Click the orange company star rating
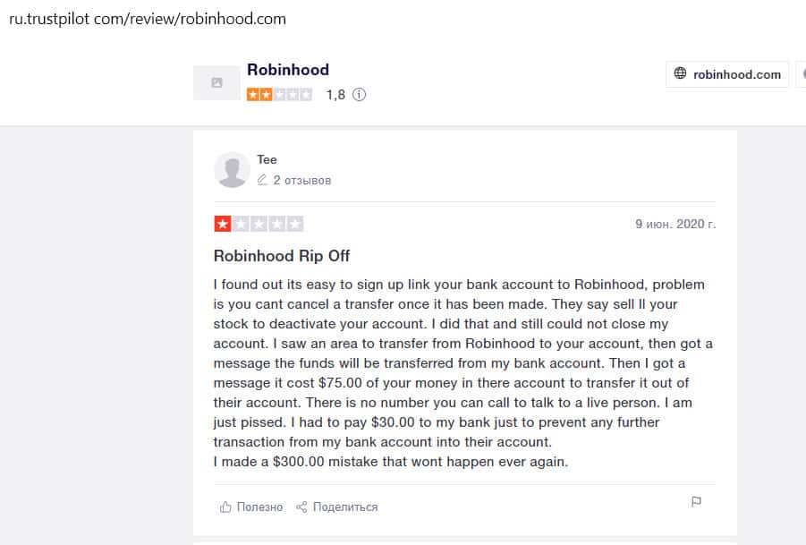Viewport: 806px width, 545px height. click(x=279, y=95)
